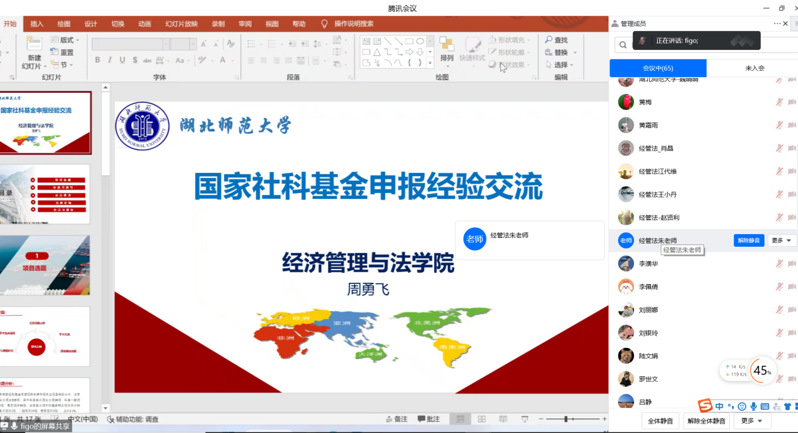The image size is (798, 433).
Task: Open the 插入 (Insert) ribbon tab
Action: (x=37, y=24)
